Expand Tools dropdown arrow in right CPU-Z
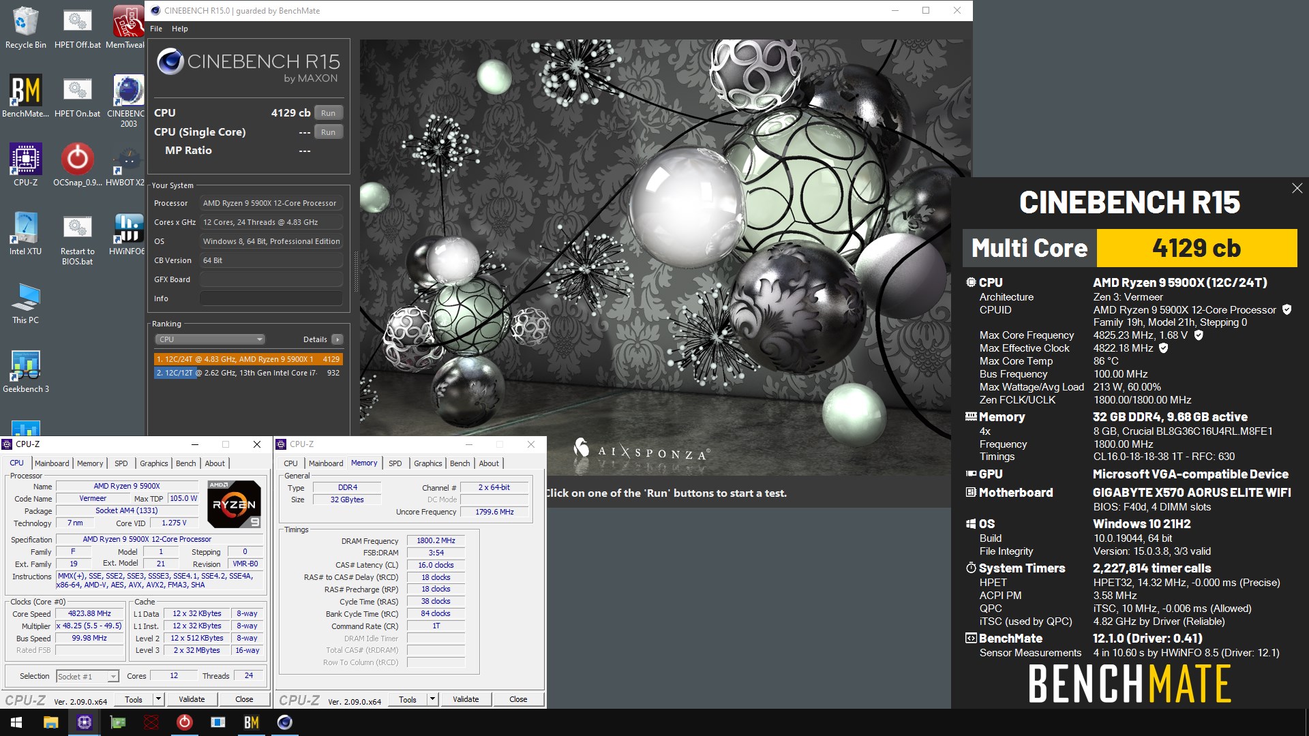 (x=433, y=699)
